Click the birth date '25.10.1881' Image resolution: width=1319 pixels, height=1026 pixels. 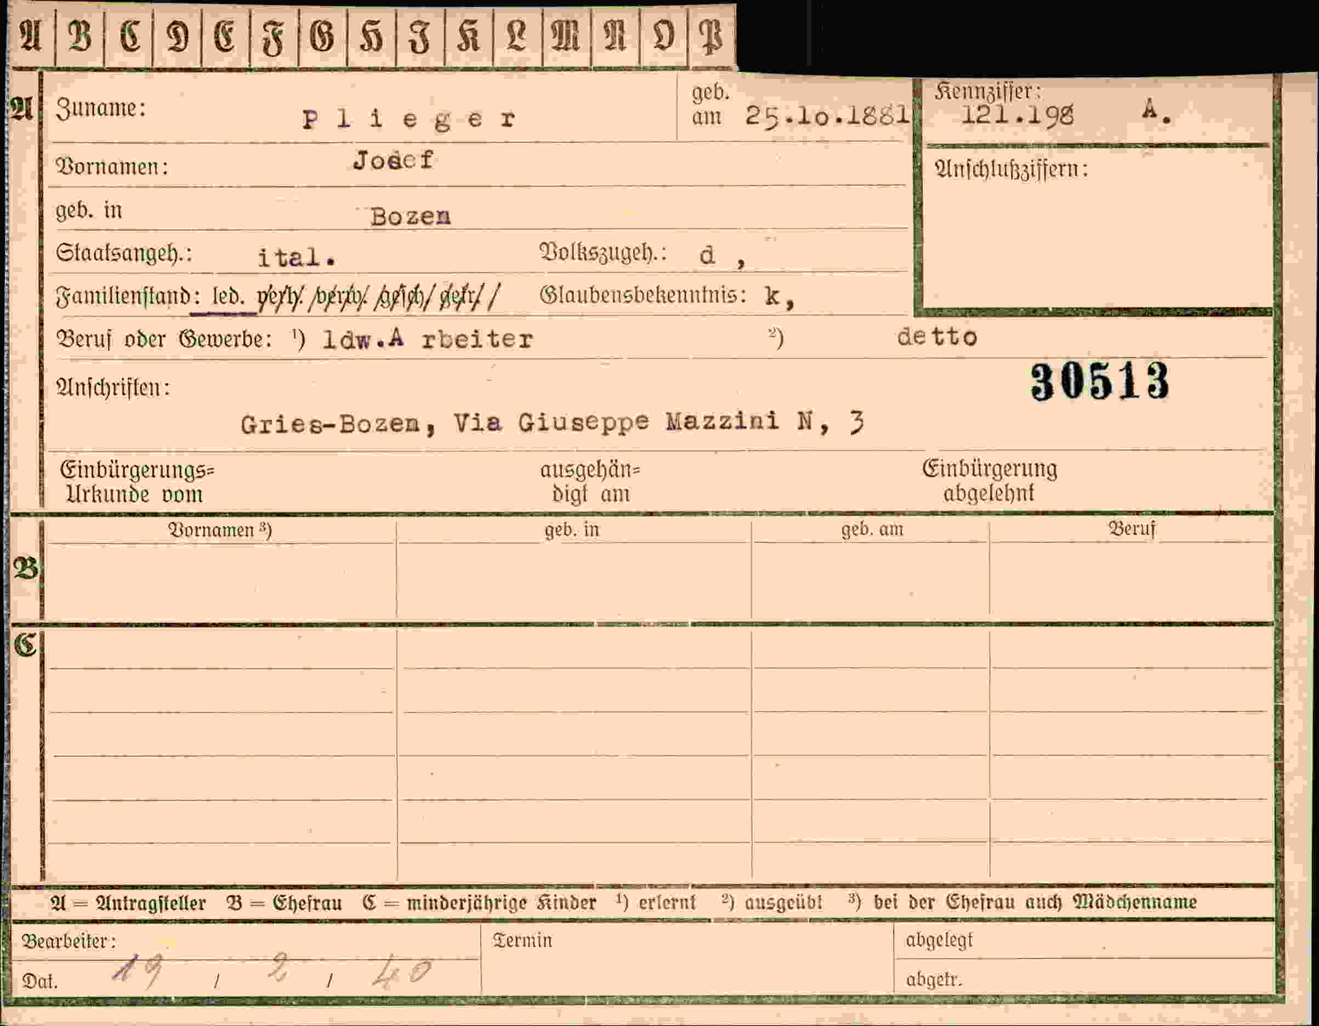(x=827, y=115)
